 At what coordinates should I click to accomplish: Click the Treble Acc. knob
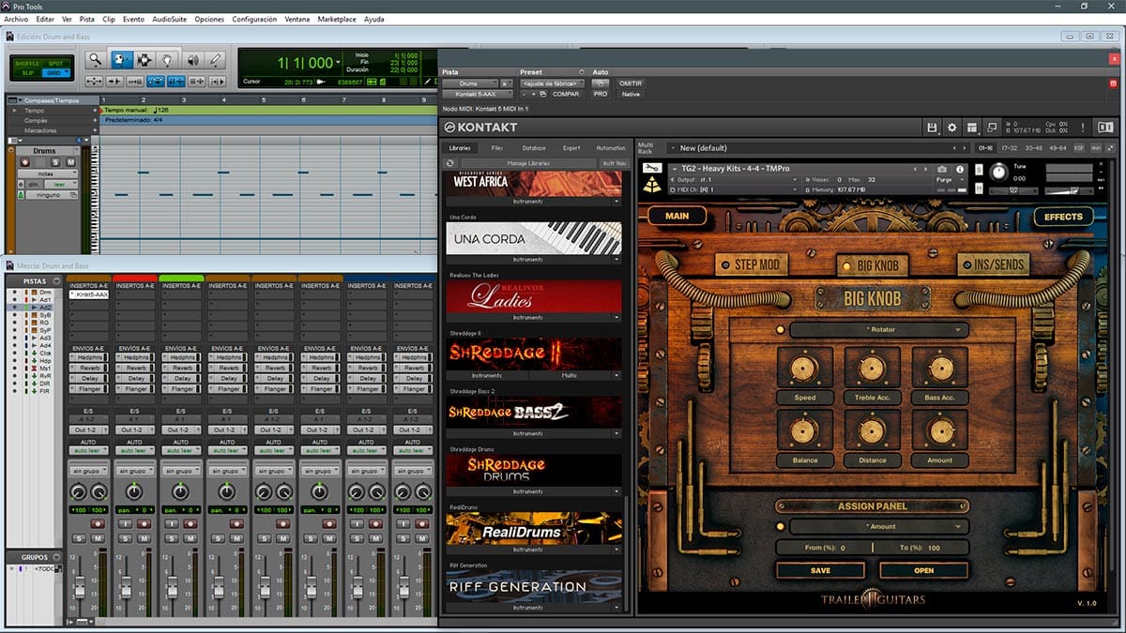pos(872,369)
